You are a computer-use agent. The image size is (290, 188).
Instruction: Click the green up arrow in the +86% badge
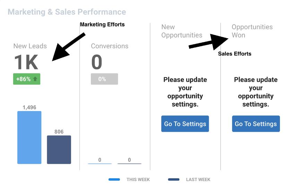coord(35,79)
